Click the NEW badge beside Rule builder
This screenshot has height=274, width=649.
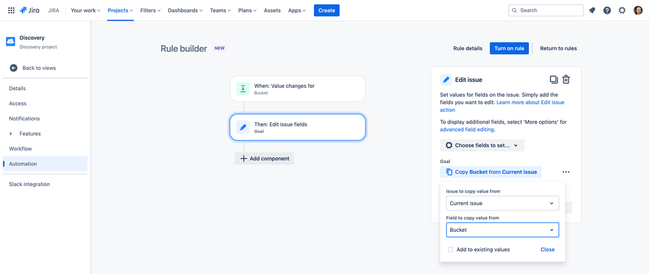pyautogui.click(x=219, y=48)
